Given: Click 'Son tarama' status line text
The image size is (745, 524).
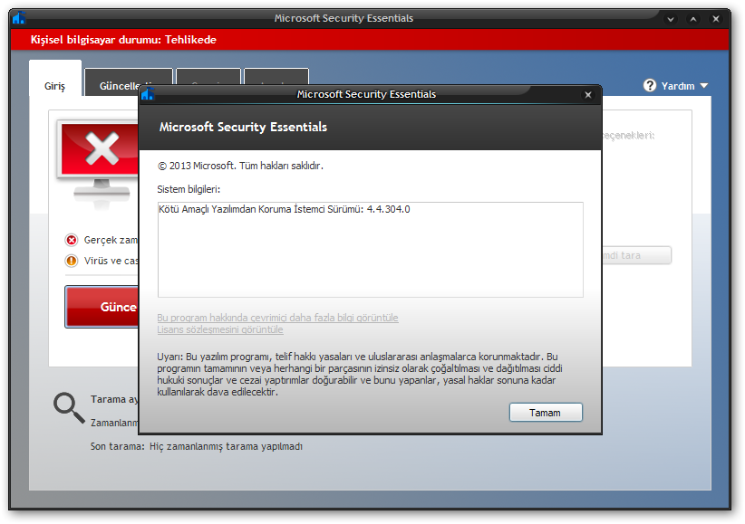Looking at the screenshot, I should coord(197,447).
